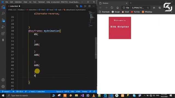
Task: Open the Action Center notifications icon
Action: (171, 96)
